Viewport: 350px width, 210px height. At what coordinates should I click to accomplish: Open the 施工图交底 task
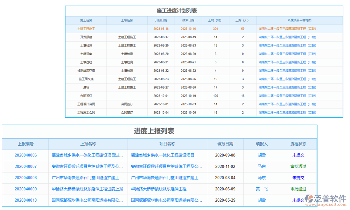coord(86,79)
